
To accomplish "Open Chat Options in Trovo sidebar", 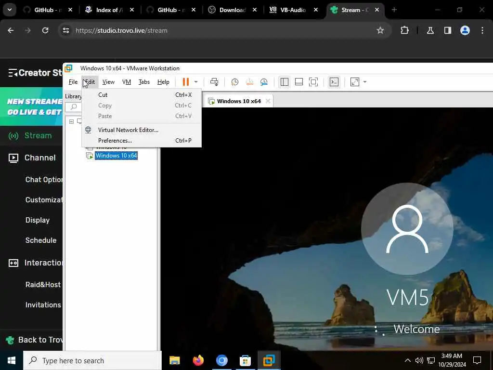I will click(44, 179).
